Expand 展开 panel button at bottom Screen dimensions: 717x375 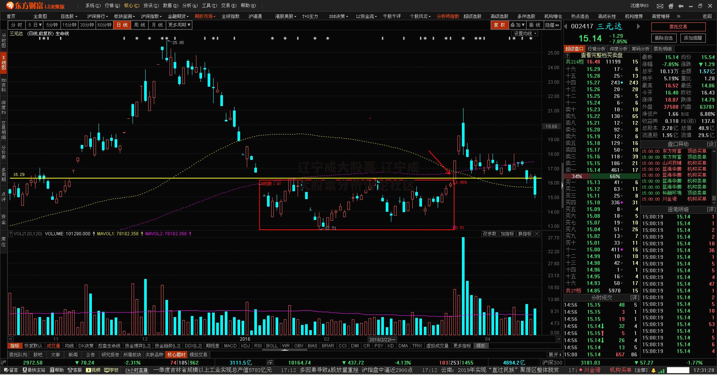tap(555, 355)
